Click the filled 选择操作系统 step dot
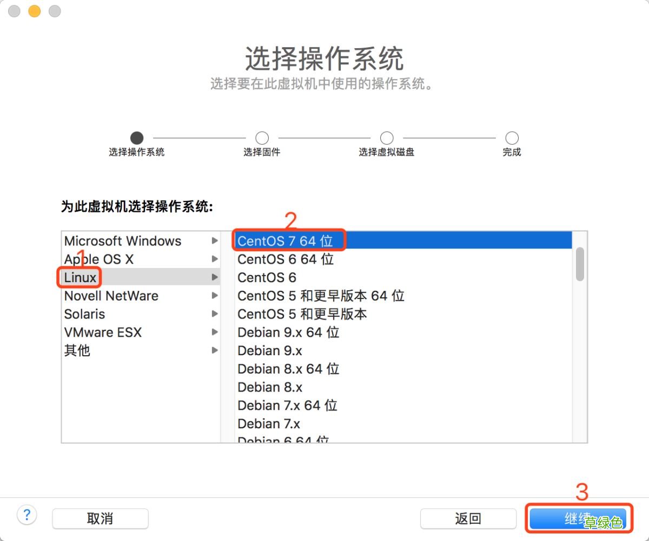This screenshot has width=649, height=541. [137, 138]
